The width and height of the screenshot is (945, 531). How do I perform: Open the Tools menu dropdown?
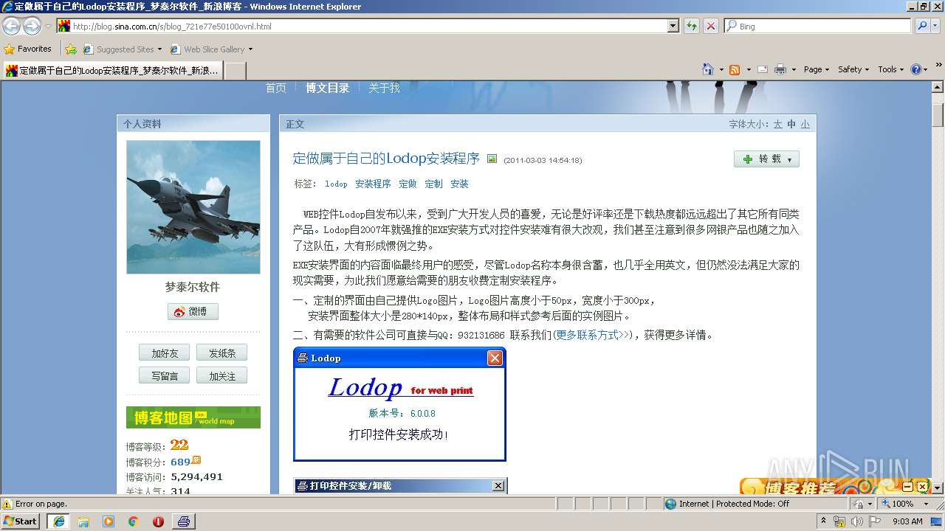891,69
